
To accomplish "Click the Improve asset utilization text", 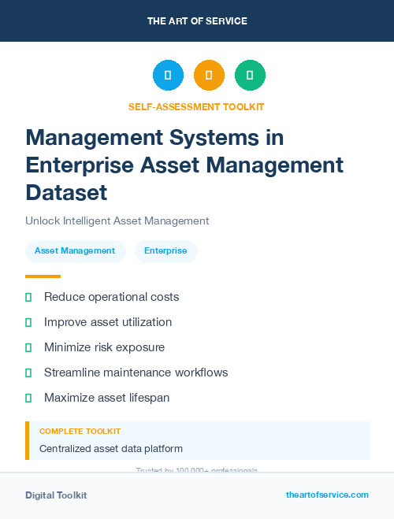I will [108, 322].
